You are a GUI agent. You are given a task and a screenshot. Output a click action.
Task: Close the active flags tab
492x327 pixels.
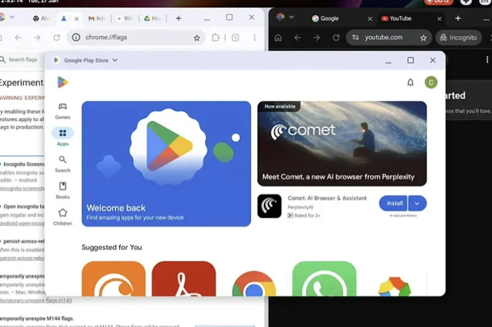tap(76, 19)
